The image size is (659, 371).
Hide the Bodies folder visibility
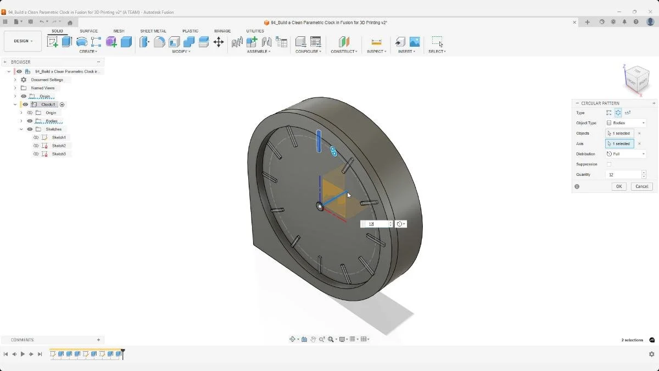pyautogui.click(x=30, y=121)
